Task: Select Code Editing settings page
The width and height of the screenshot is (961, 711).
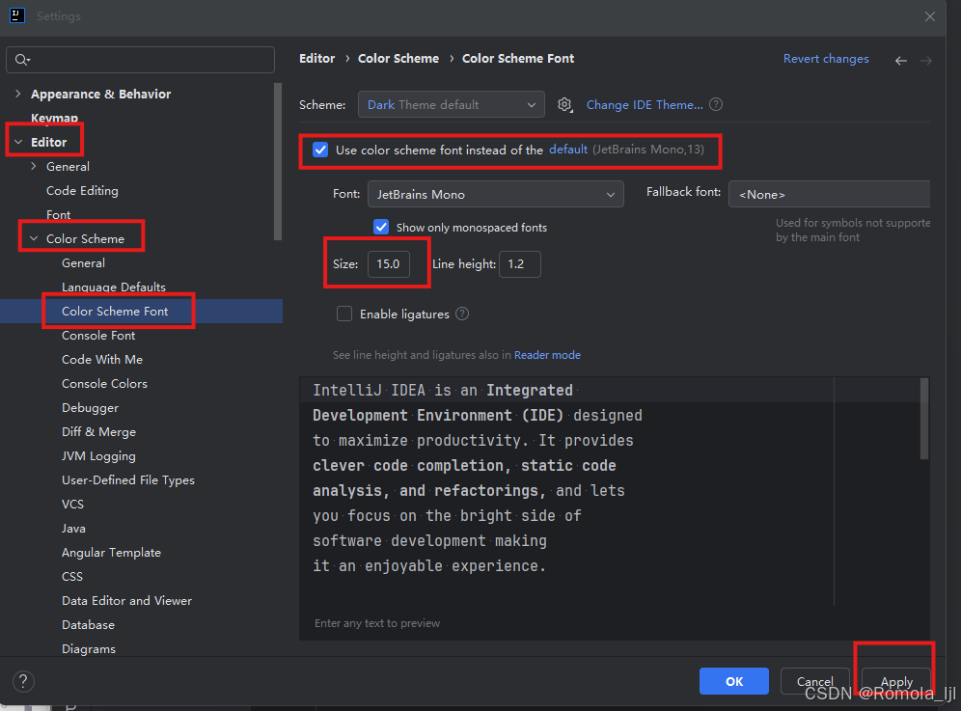Action: pos(82,191)
